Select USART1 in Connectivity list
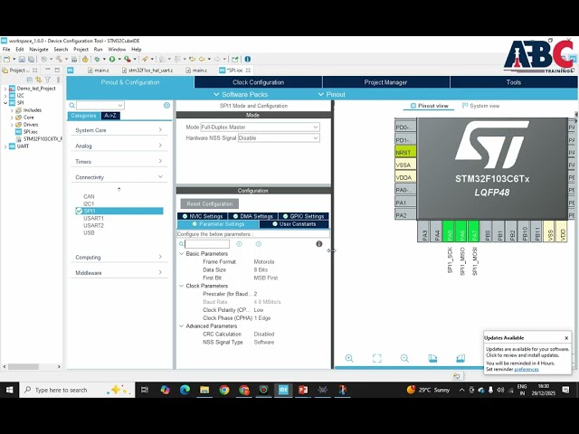Screen dimensions: 579x434 (x=93, y=219)
